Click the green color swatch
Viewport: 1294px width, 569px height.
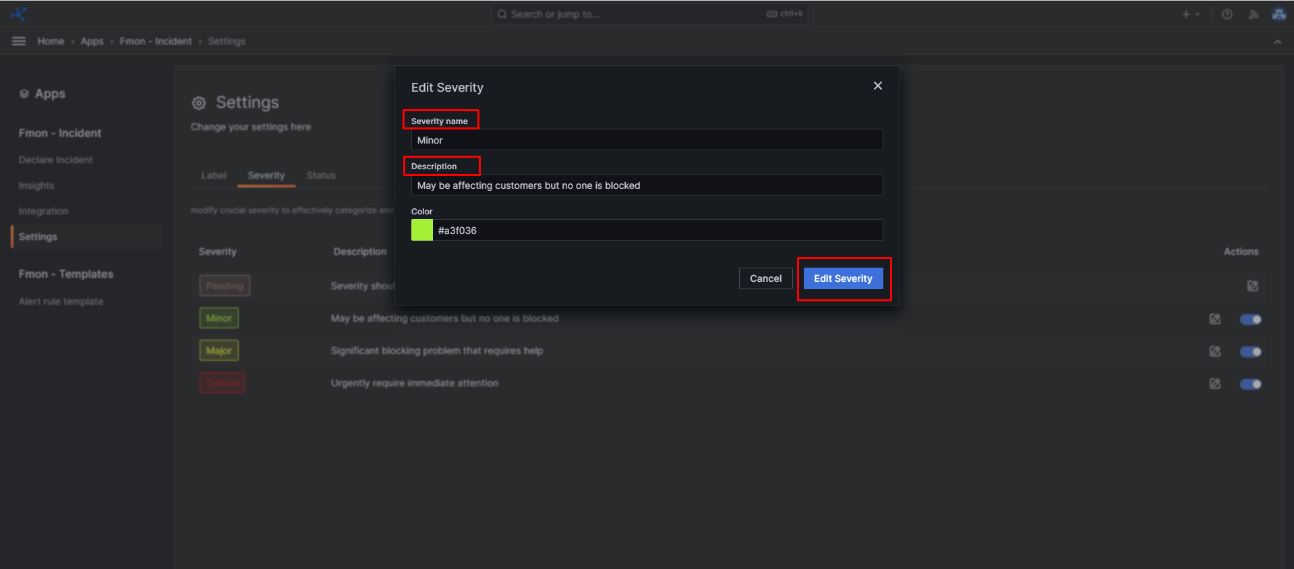422,230
